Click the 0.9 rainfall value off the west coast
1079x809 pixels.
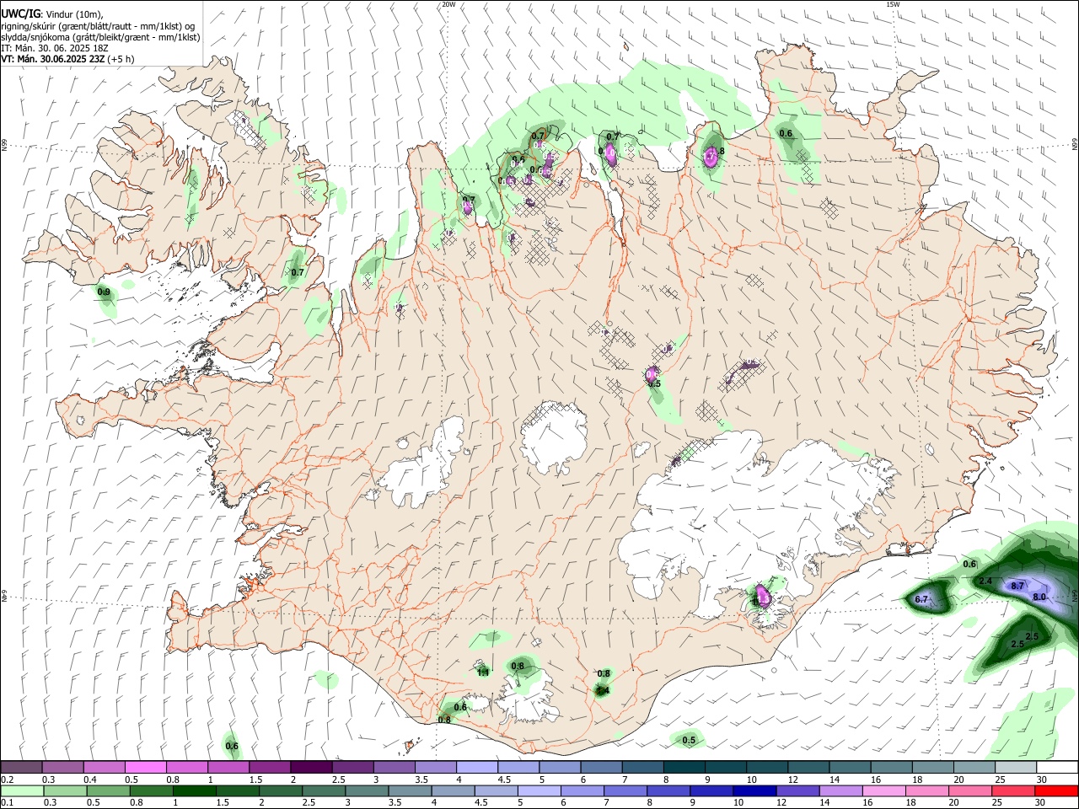pyautogui.click(x=104, y=292)
